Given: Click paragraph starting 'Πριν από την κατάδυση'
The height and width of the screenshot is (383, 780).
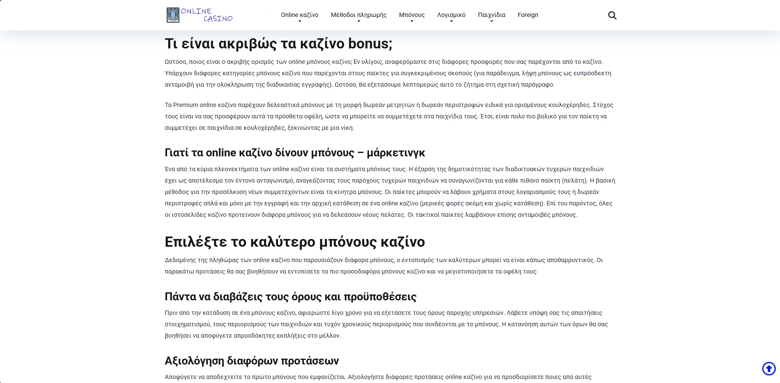Looking at the screenshot, I should coord(386,324).
